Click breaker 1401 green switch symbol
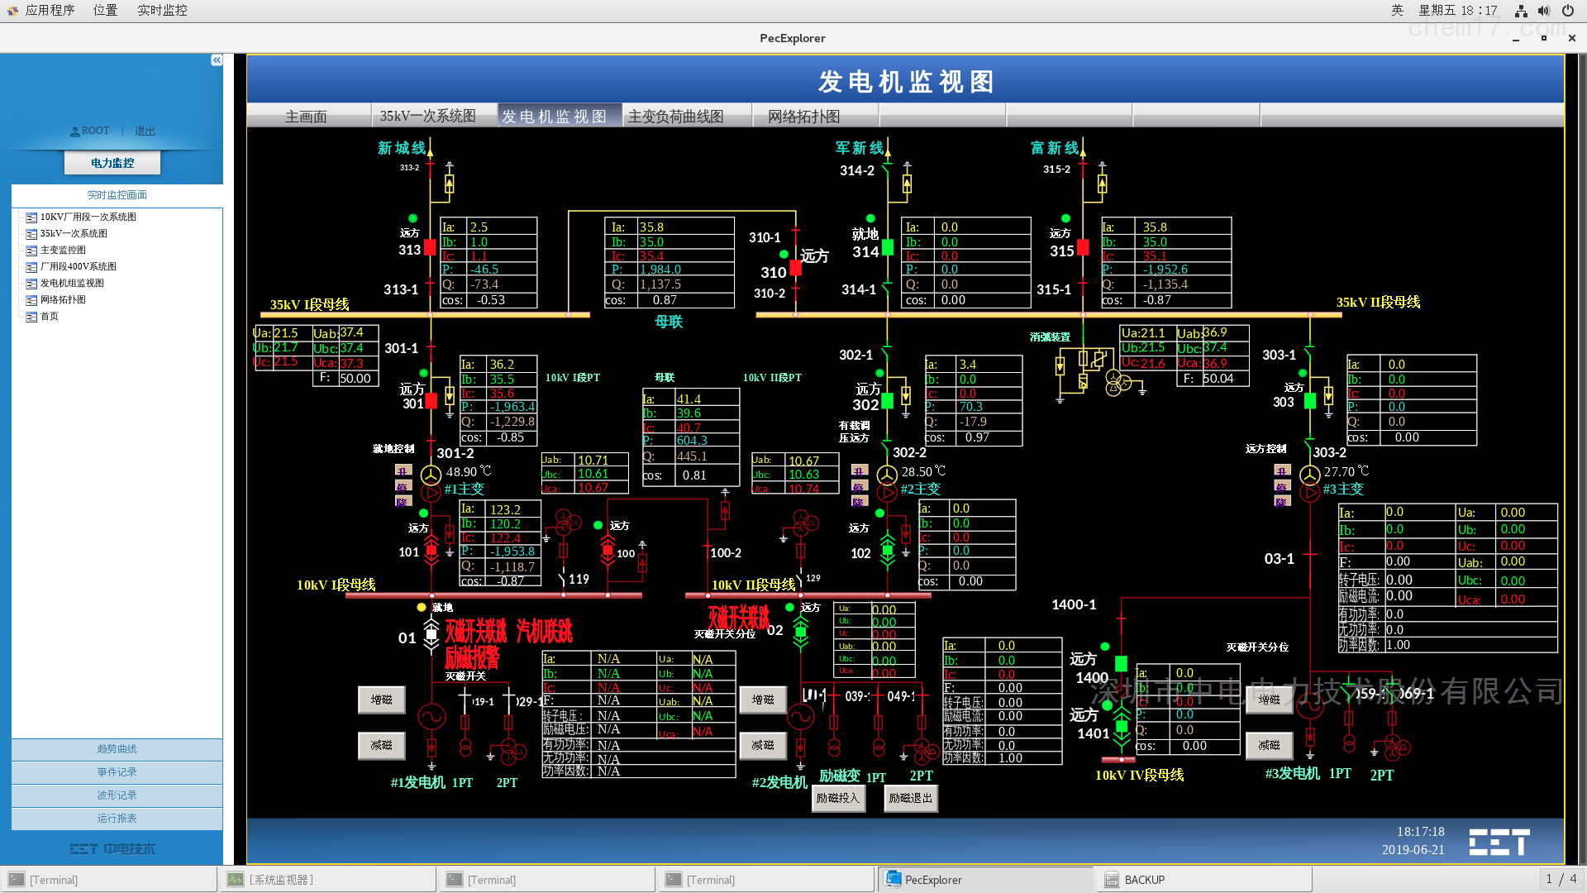1587x893 pixels. click(1121, 726)
